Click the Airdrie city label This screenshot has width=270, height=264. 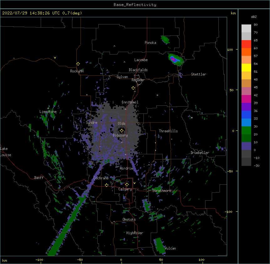pyautogui.click(x=127, y=168)
